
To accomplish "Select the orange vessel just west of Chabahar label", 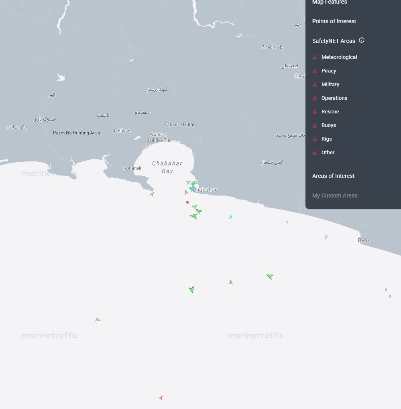I will 186,192.
